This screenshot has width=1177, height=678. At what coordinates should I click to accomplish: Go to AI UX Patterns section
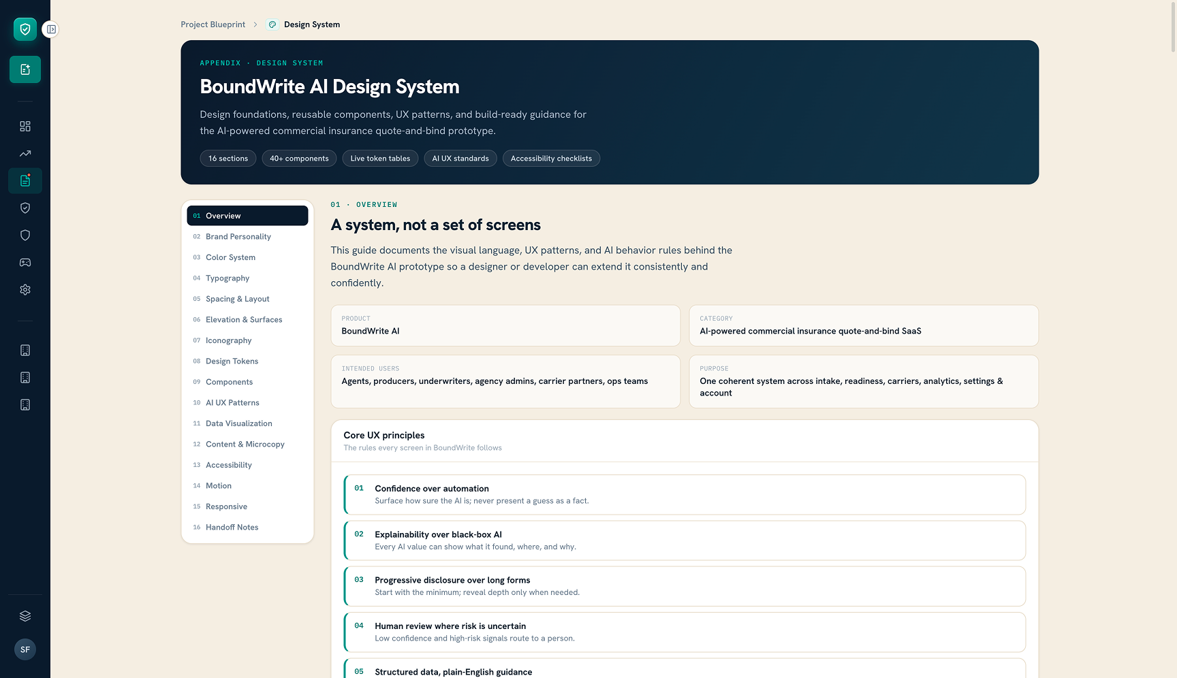[x=247, y=403]
